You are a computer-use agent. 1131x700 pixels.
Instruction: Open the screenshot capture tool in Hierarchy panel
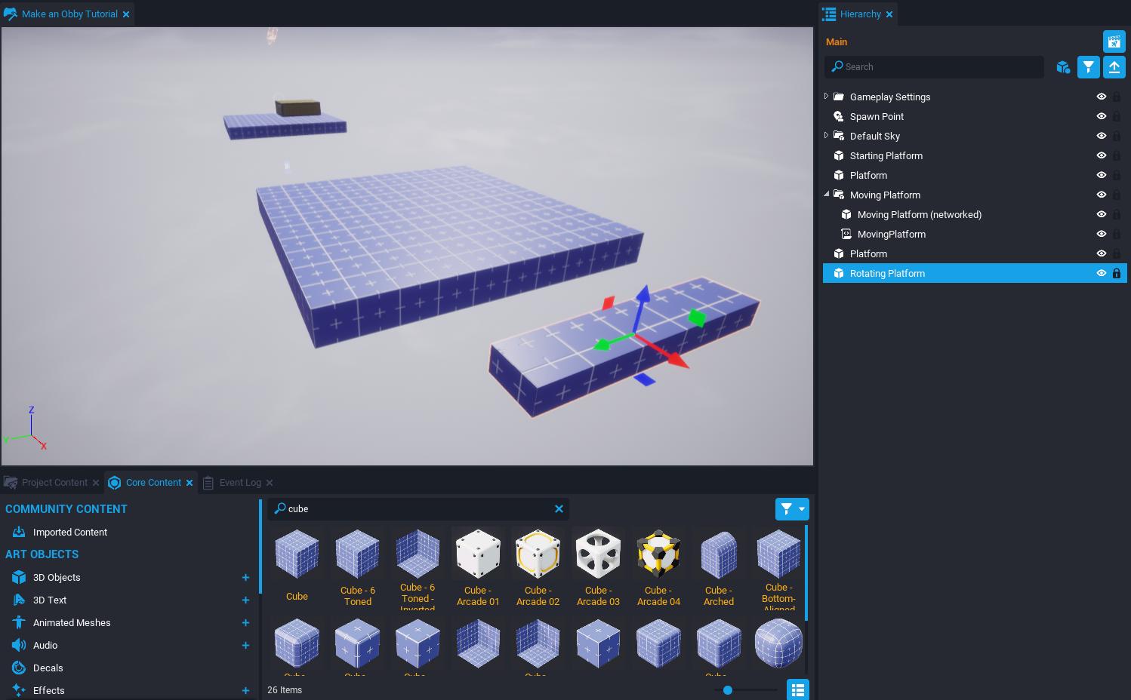1114,41
